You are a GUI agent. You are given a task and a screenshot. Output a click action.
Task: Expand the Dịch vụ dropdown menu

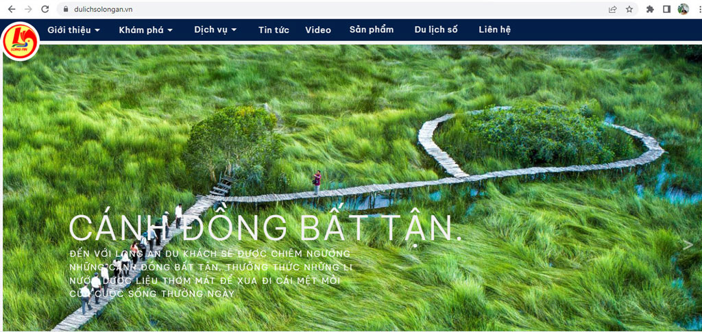point(215,30)
